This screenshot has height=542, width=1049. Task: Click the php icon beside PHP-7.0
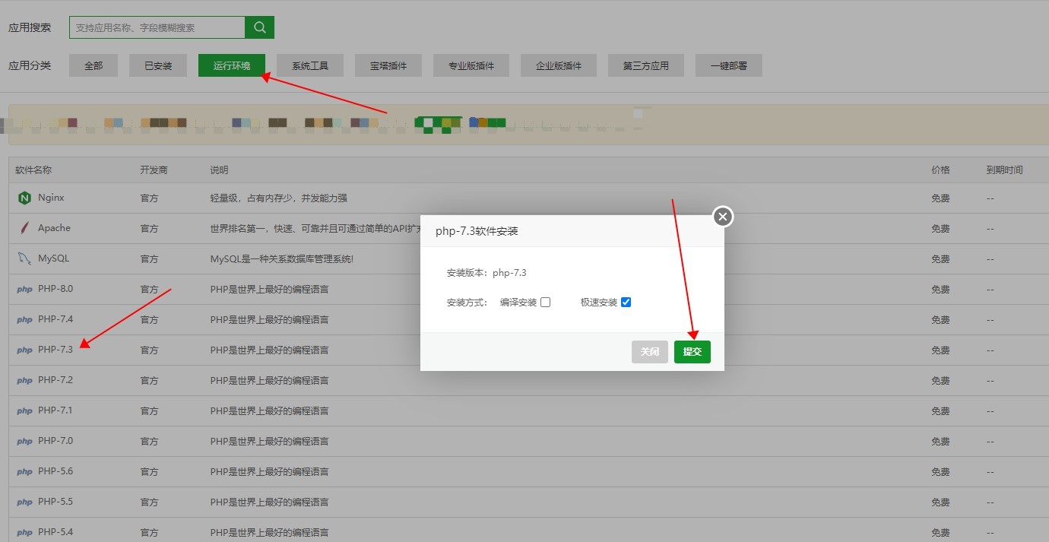click(24, 442)
